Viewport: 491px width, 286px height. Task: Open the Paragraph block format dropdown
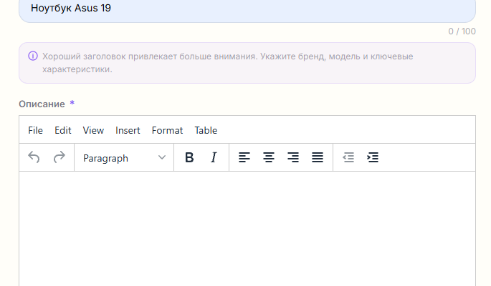pyautogui.click(x=124, y=158)
